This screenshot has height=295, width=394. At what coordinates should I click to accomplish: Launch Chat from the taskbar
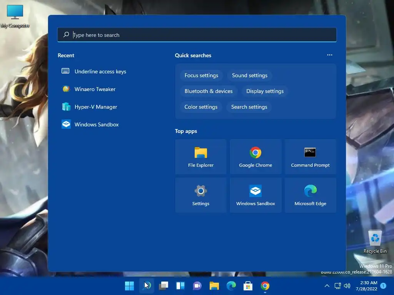coord(197,286)
